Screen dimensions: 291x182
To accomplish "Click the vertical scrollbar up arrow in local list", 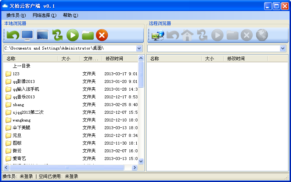I will 141,58.
